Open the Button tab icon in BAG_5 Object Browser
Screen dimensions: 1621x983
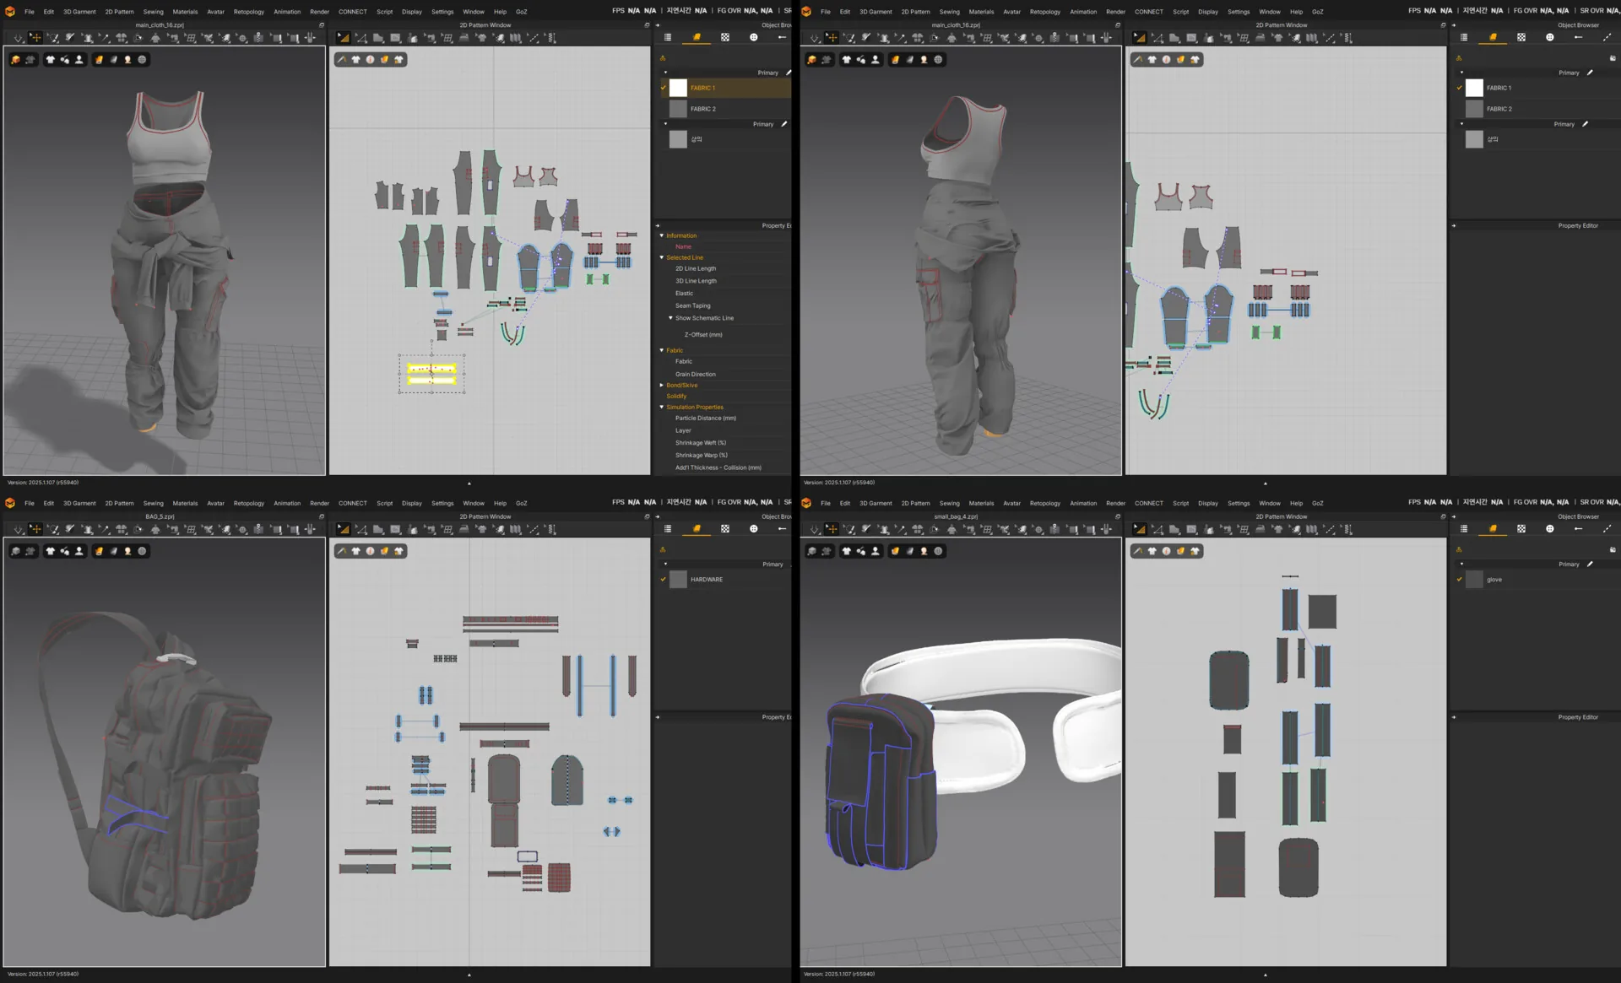click(x=754, y=529)
